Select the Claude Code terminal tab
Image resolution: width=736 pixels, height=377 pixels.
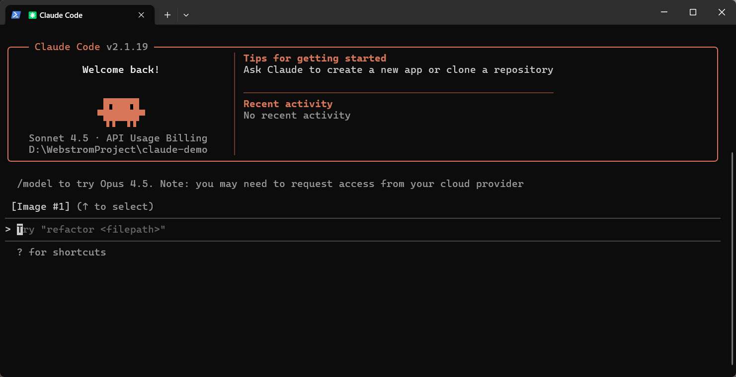click(x=80, y=15)
